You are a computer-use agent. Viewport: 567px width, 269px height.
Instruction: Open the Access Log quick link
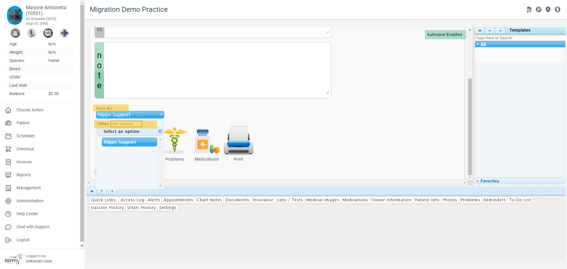[132, 200]
